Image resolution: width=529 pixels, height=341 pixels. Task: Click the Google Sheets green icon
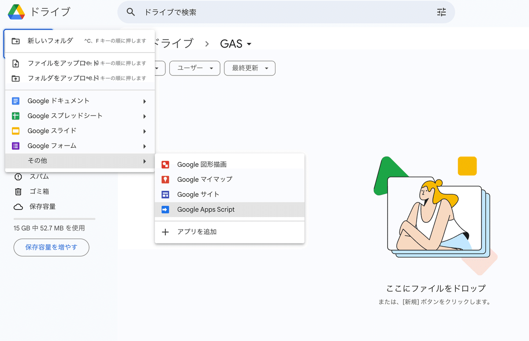pyautogui.click(x=16, y=116)
